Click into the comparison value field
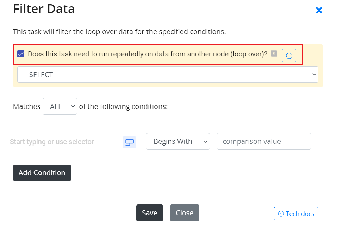Viewport: 337px width, 233px height. click(x=264, y=141)
